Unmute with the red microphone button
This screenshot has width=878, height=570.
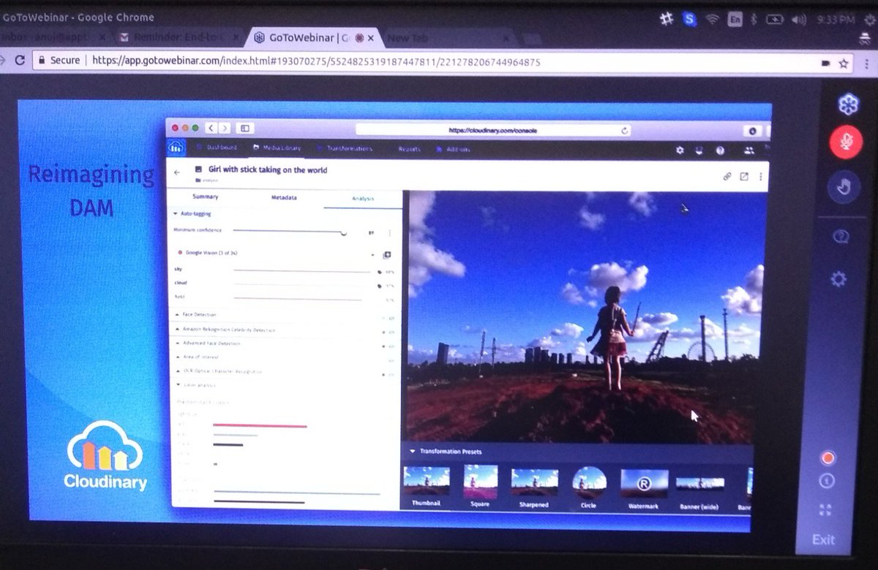(846, 142)
